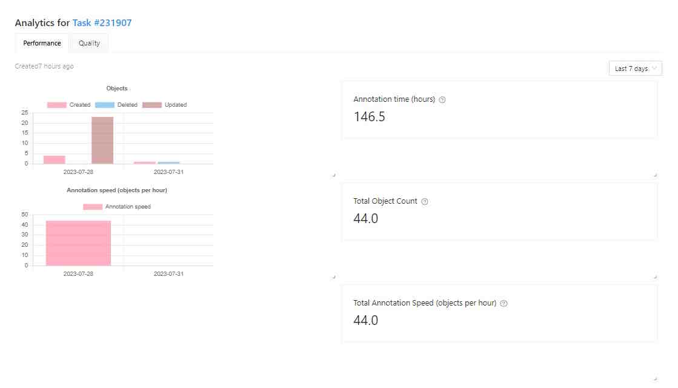The image size is (678, 388).
Task: Click the pink Annotation speed legend swatch
Action: [x=93, y=207]
